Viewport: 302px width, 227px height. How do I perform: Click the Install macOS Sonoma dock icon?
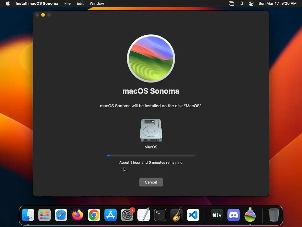point(250,215)
